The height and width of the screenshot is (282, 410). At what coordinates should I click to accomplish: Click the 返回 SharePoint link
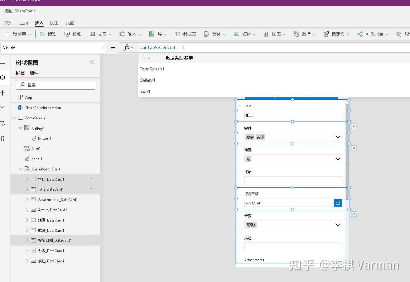coord(20,11)
